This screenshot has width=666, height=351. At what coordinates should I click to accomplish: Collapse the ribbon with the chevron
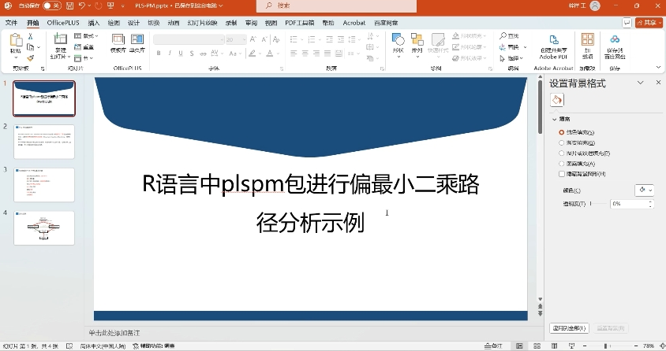658,67
